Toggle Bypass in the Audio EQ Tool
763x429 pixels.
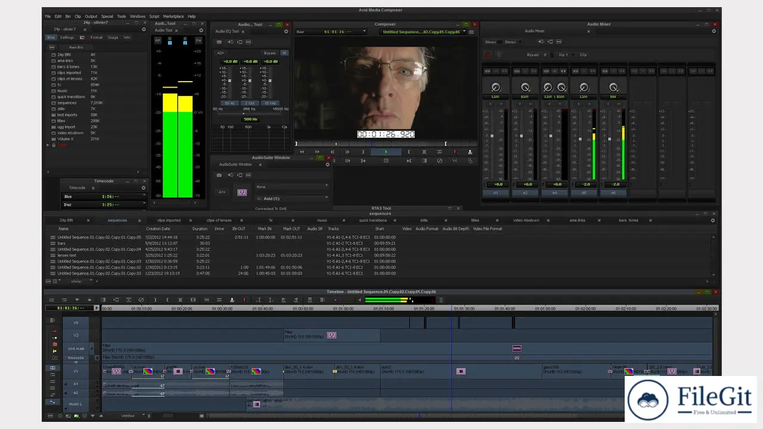[270, 53]
